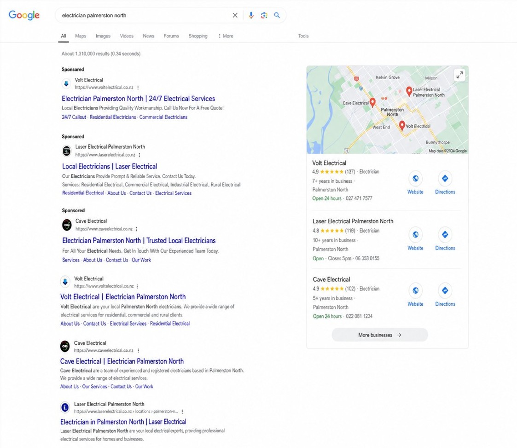Screen dimensions: 517x448
Task: Get Directions icon for Laser Electrical Palmerston North listing
Action: [445, 234]
